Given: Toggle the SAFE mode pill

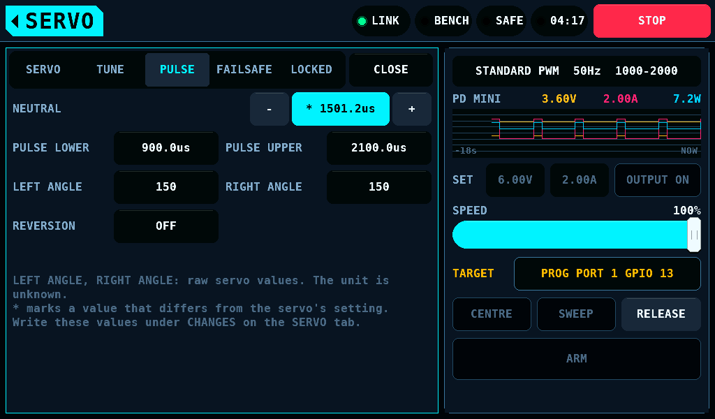Looking at the screenshot, I should pyautogui.click(x=502, y=21).
